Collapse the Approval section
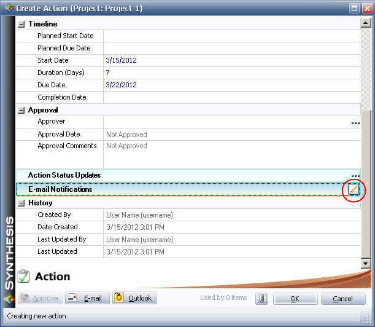Image resolution: width=375 pixels, height=327 pixels. [21, 110]
